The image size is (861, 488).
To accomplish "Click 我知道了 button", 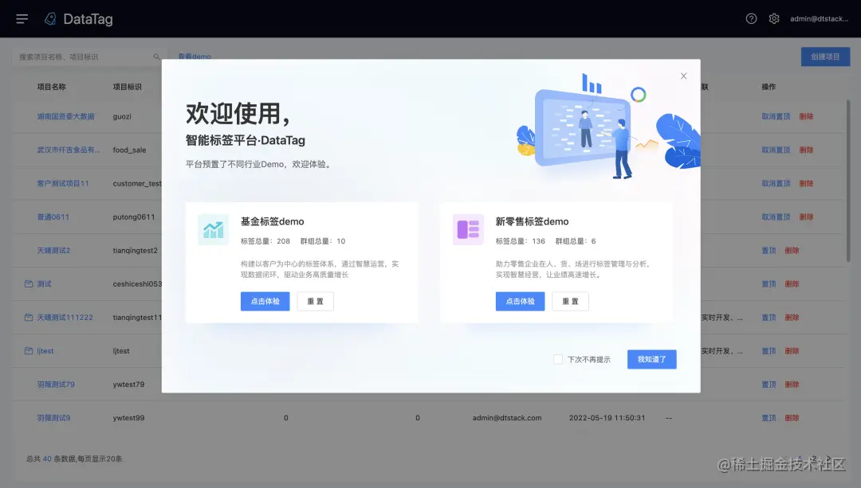I will tap(652, 359).
